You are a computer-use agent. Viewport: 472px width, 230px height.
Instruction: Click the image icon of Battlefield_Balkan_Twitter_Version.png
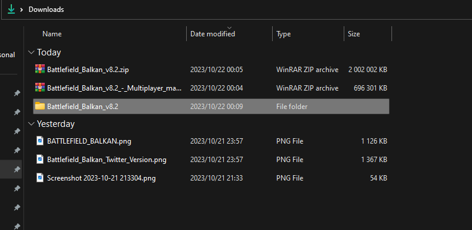coord(40,159)
